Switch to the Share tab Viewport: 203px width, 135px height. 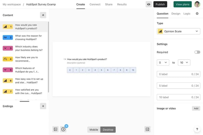(x=109, y=4)
